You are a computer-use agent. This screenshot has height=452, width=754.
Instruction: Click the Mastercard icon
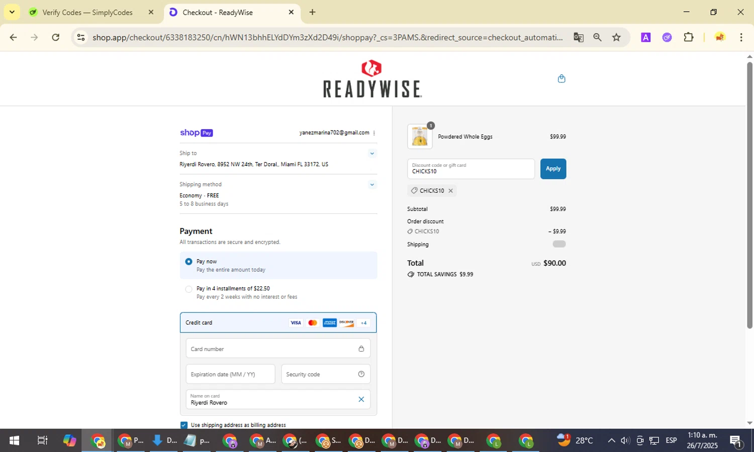313,323
